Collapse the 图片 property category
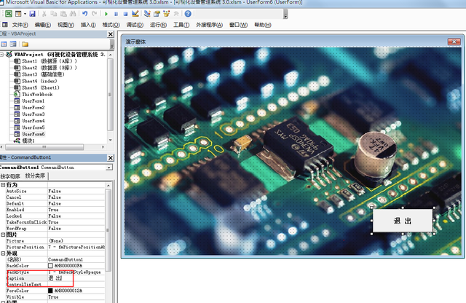466x303 pixels. click(x=3, y=235)
